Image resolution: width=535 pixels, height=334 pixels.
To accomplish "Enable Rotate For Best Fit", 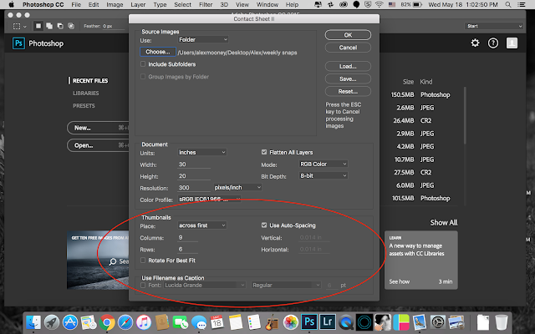I will point(143,260).
